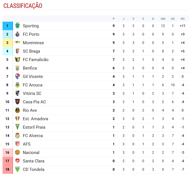Click the SC Braga crest icon
This screenshot has width=189, height=174.
click(x=17, y=51)
